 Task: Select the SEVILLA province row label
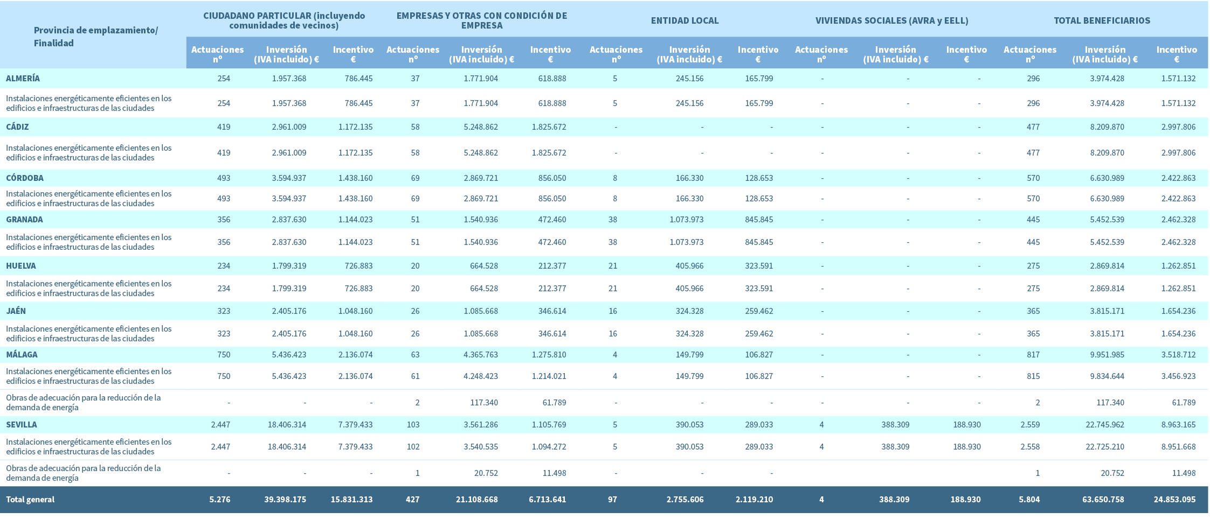click(x=22, y=425)
